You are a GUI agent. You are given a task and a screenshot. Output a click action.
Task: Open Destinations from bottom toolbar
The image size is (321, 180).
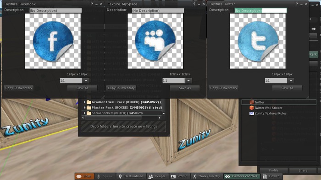131,176
